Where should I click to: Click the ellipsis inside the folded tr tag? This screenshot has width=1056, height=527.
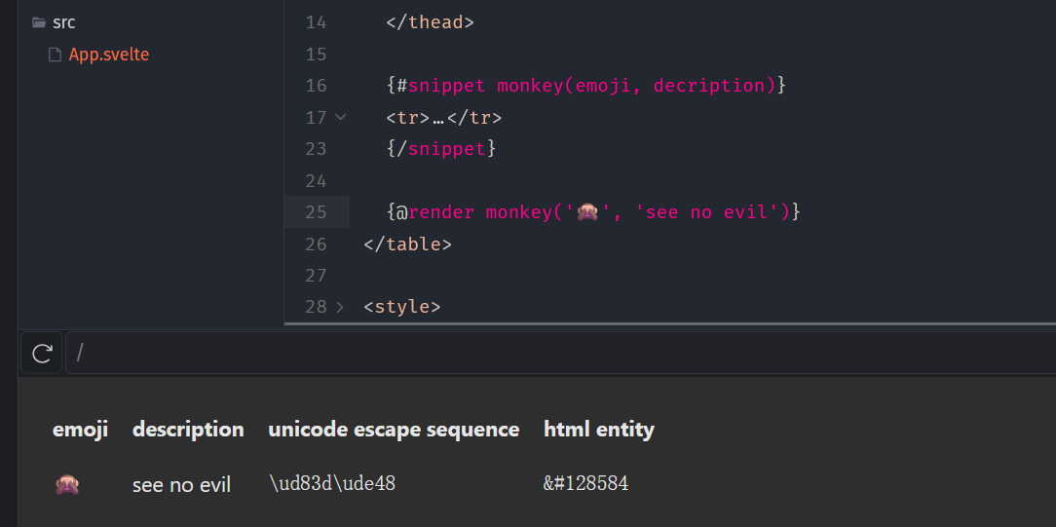pos(438,118)
